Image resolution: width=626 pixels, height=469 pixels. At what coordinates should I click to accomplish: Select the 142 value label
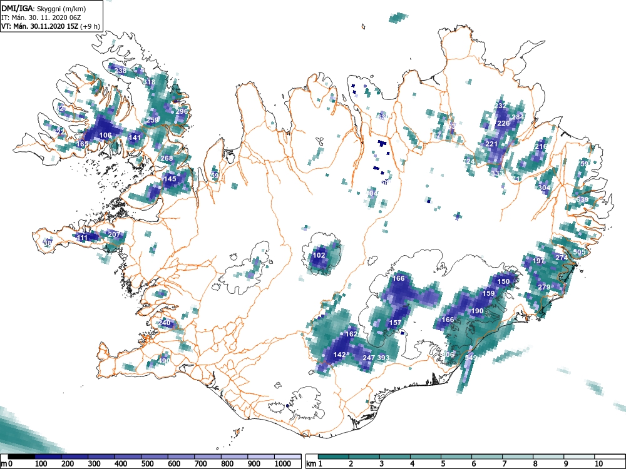point(339,355)
